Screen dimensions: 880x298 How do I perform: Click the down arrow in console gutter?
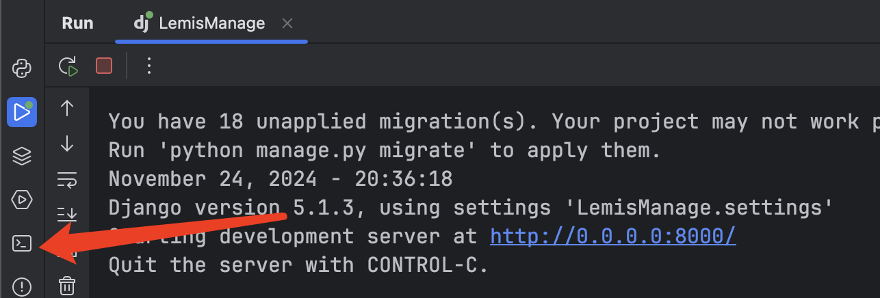[x=67, y=144]
